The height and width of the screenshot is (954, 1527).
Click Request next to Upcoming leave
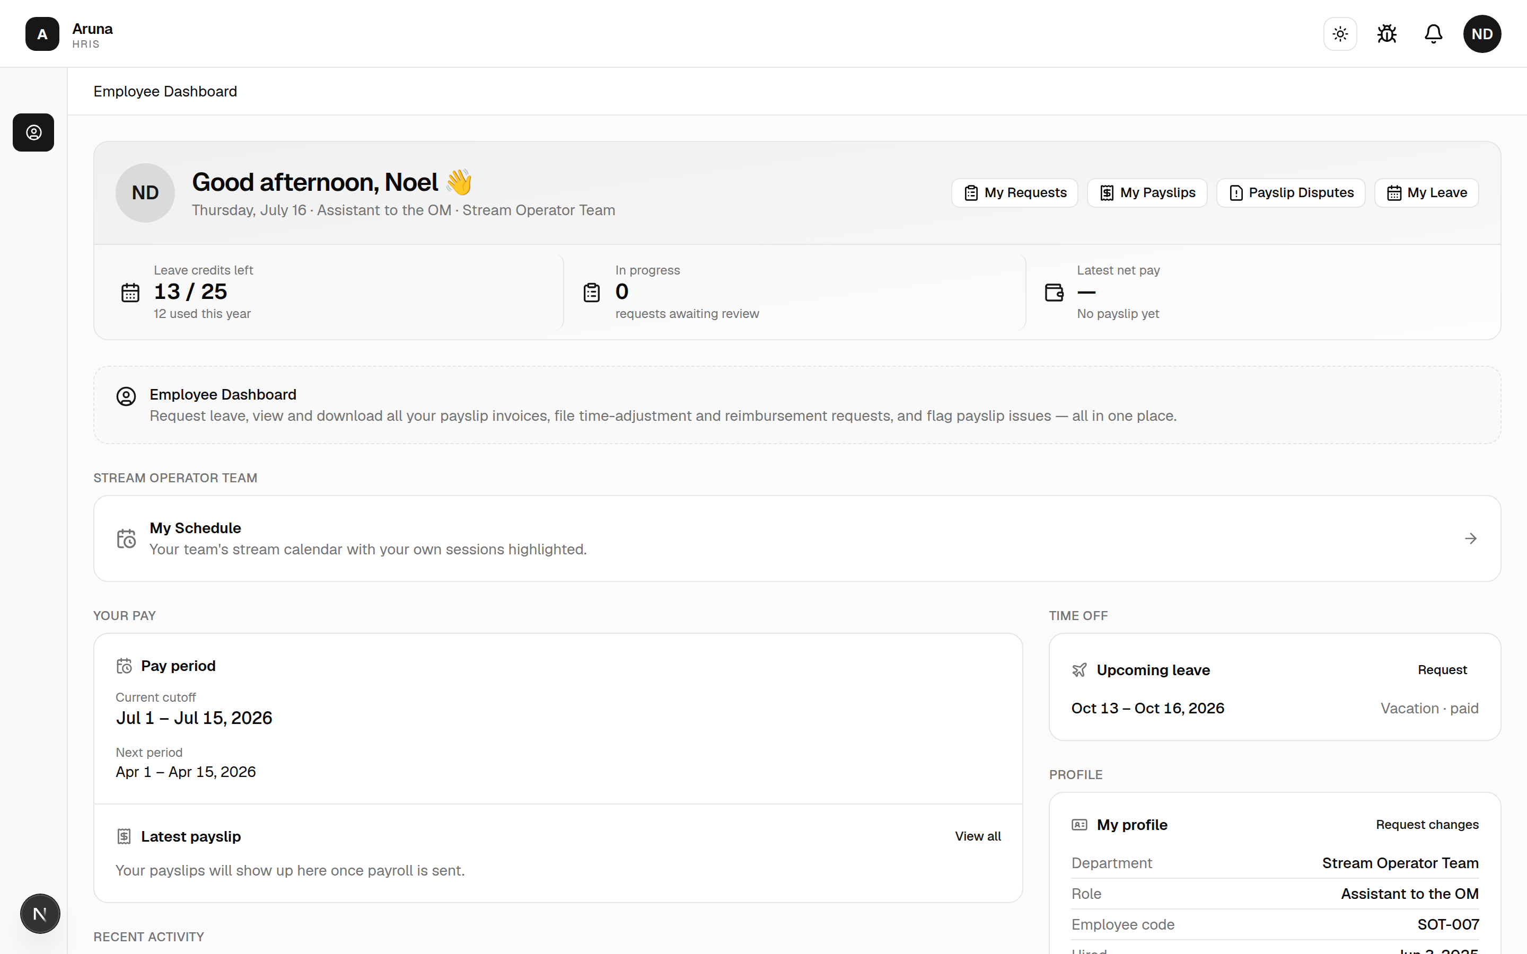click(x=1442, y=670)
